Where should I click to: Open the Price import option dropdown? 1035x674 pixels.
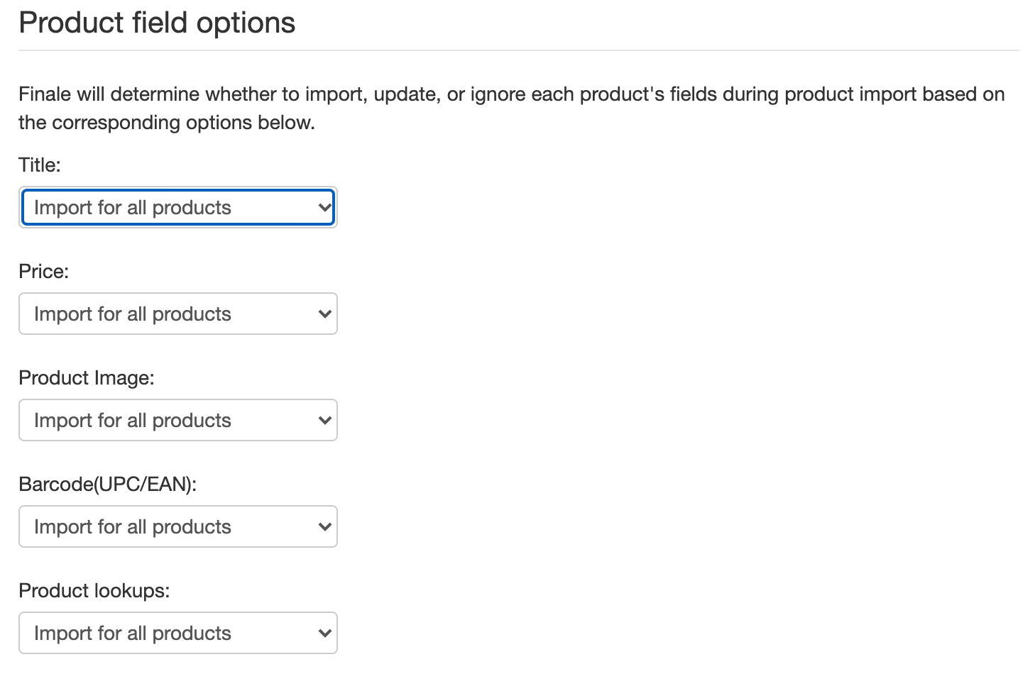[177, 314]
